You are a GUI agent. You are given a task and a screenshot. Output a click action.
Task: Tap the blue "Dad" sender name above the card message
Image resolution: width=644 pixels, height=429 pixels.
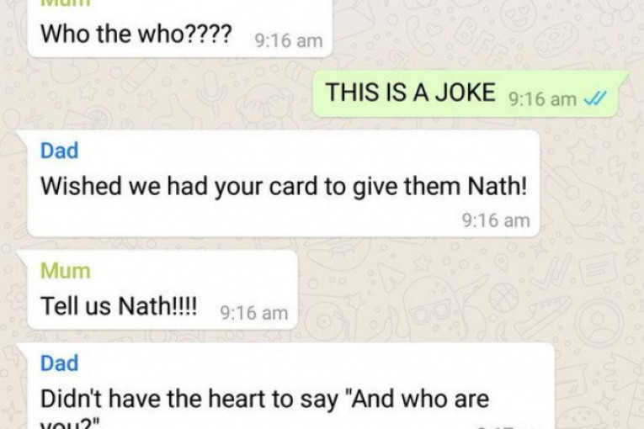click(59, 151)
